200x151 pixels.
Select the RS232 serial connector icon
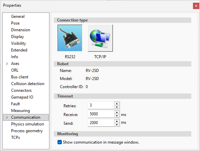(70, 38)
